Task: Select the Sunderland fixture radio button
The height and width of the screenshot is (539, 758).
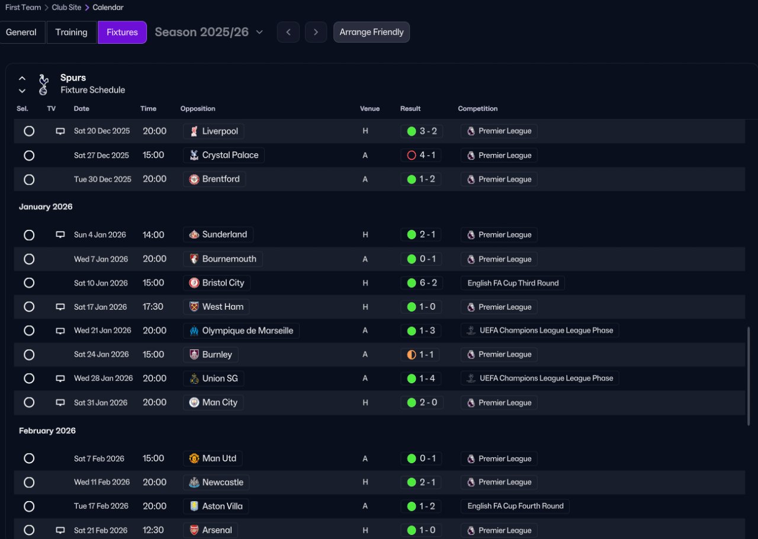Action: coord(29,235)
